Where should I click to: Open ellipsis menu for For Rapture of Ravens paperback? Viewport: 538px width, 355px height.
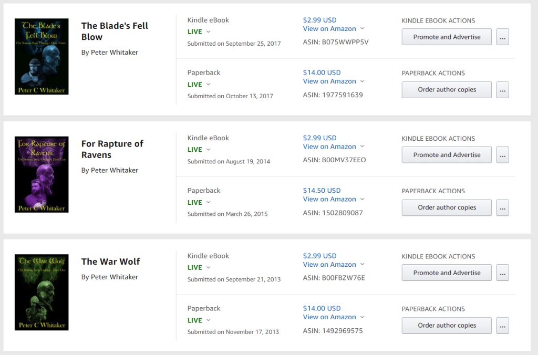click(502, 207)
